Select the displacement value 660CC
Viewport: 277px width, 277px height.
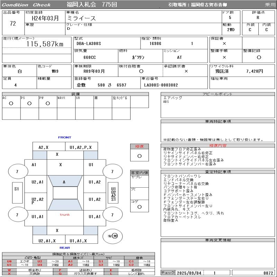click(x=90, y=57)
